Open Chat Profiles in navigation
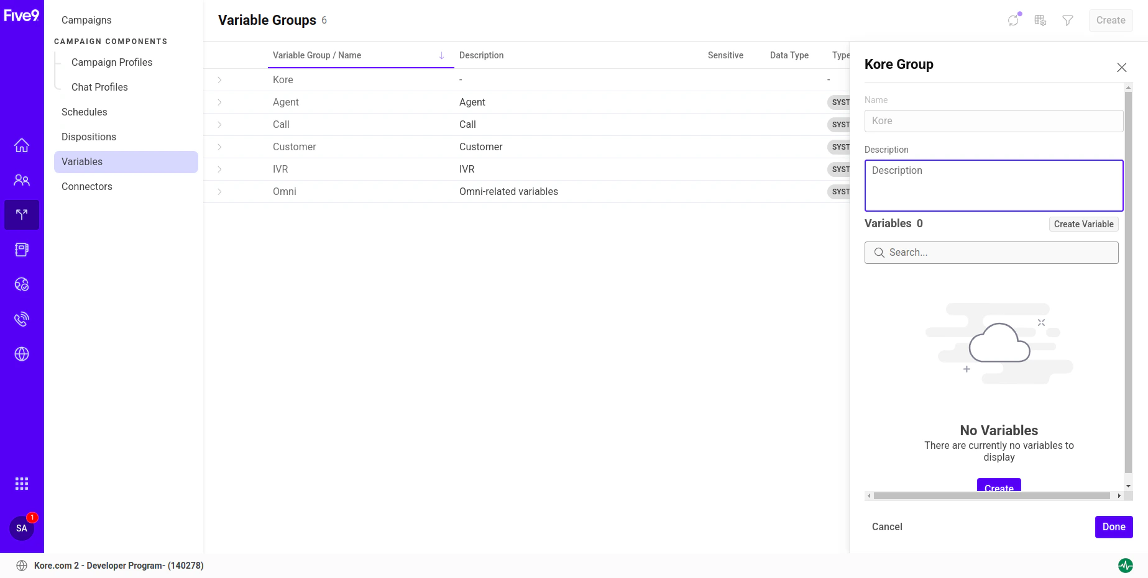 99,87
